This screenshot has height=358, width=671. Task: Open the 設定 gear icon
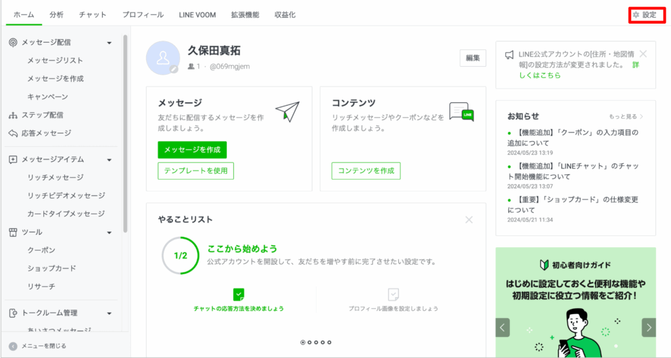[635, 14]
